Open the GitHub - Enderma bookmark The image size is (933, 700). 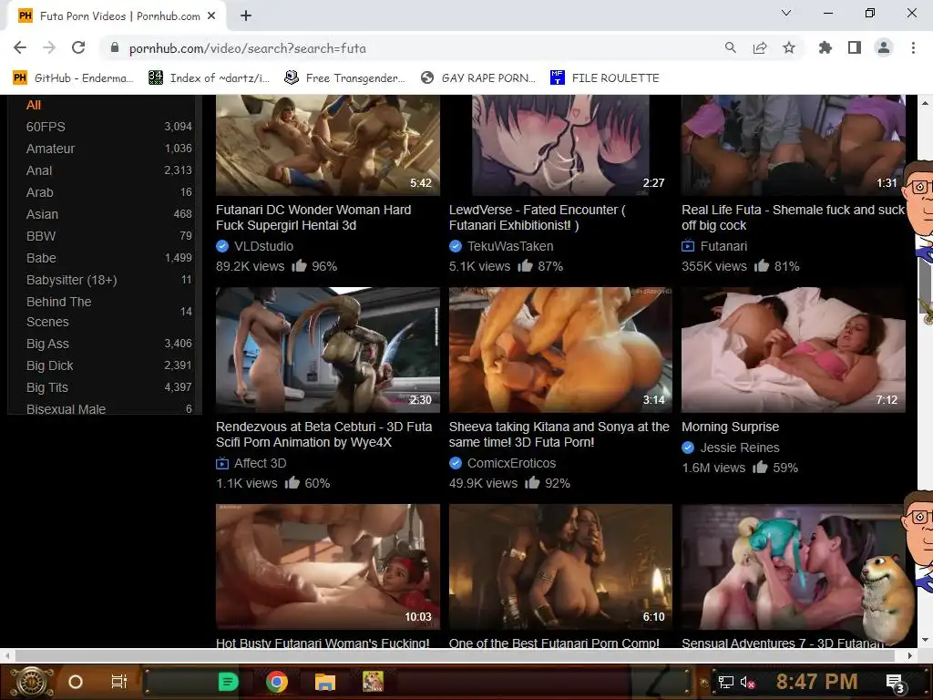tap(73, 78)
